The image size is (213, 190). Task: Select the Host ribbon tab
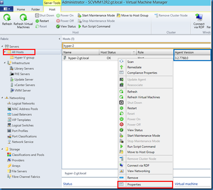pyautogui.click(x=52, y=9)
